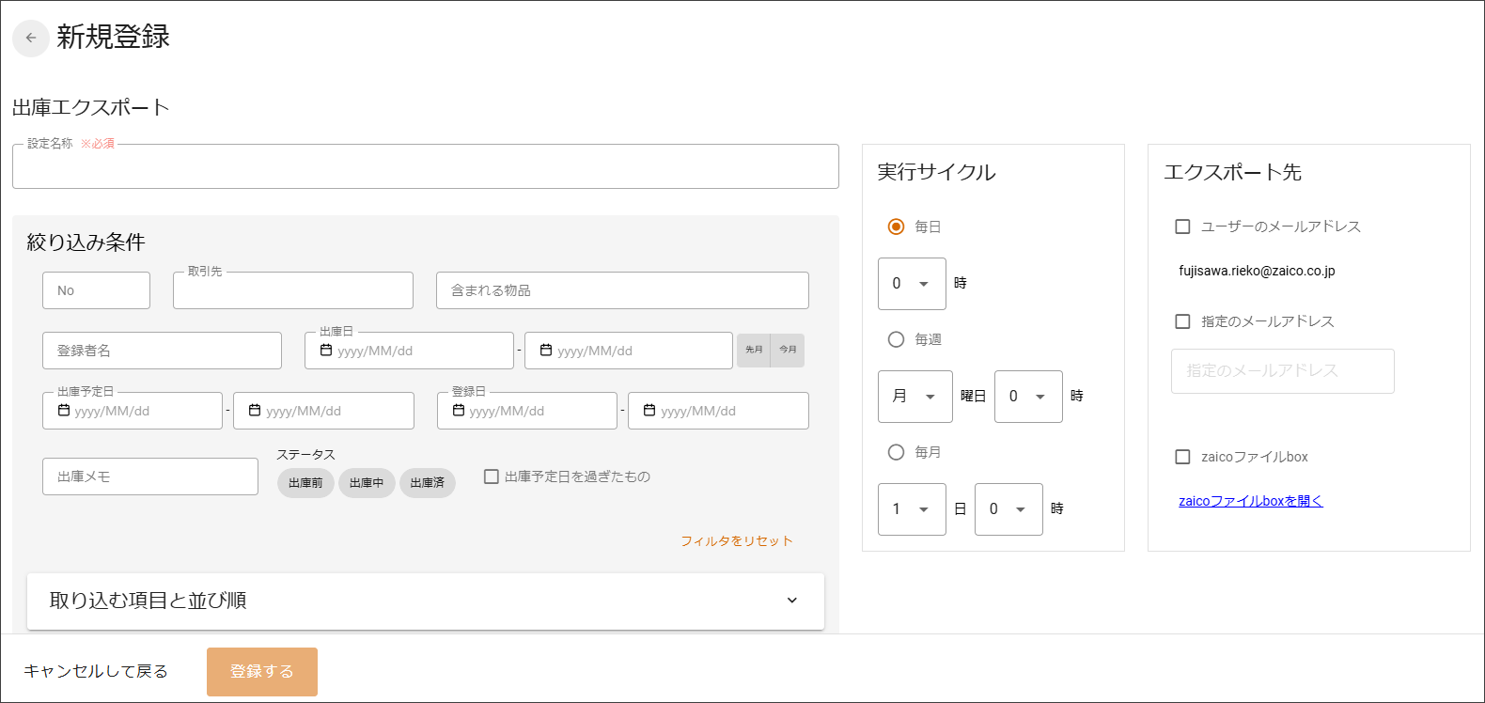Open the 毎日 hour dropdown
This screenshot has width=1485, height=703.
pos(911,284)
